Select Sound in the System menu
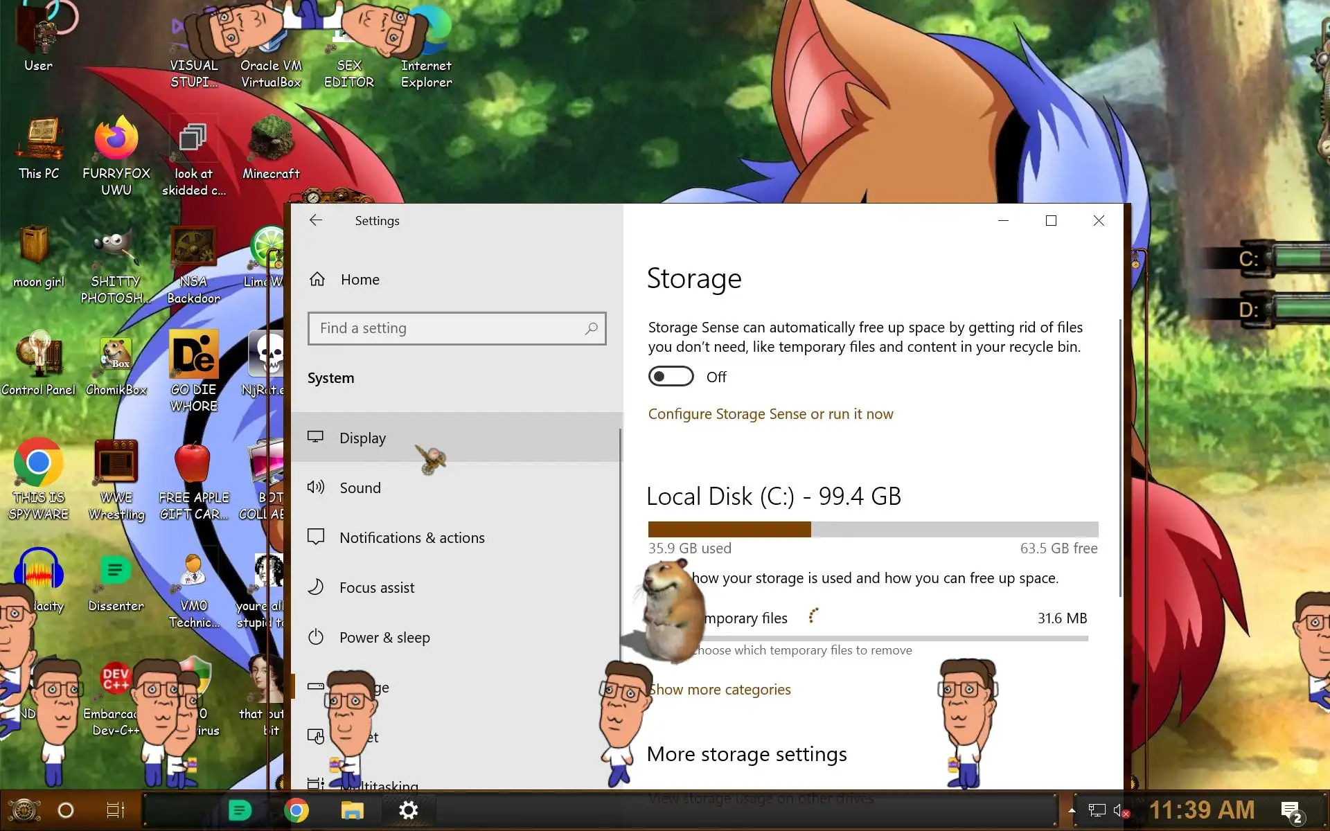 360,488
